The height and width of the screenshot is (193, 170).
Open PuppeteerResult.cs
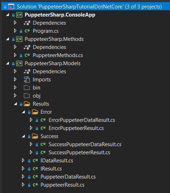(x=62, y=185)
